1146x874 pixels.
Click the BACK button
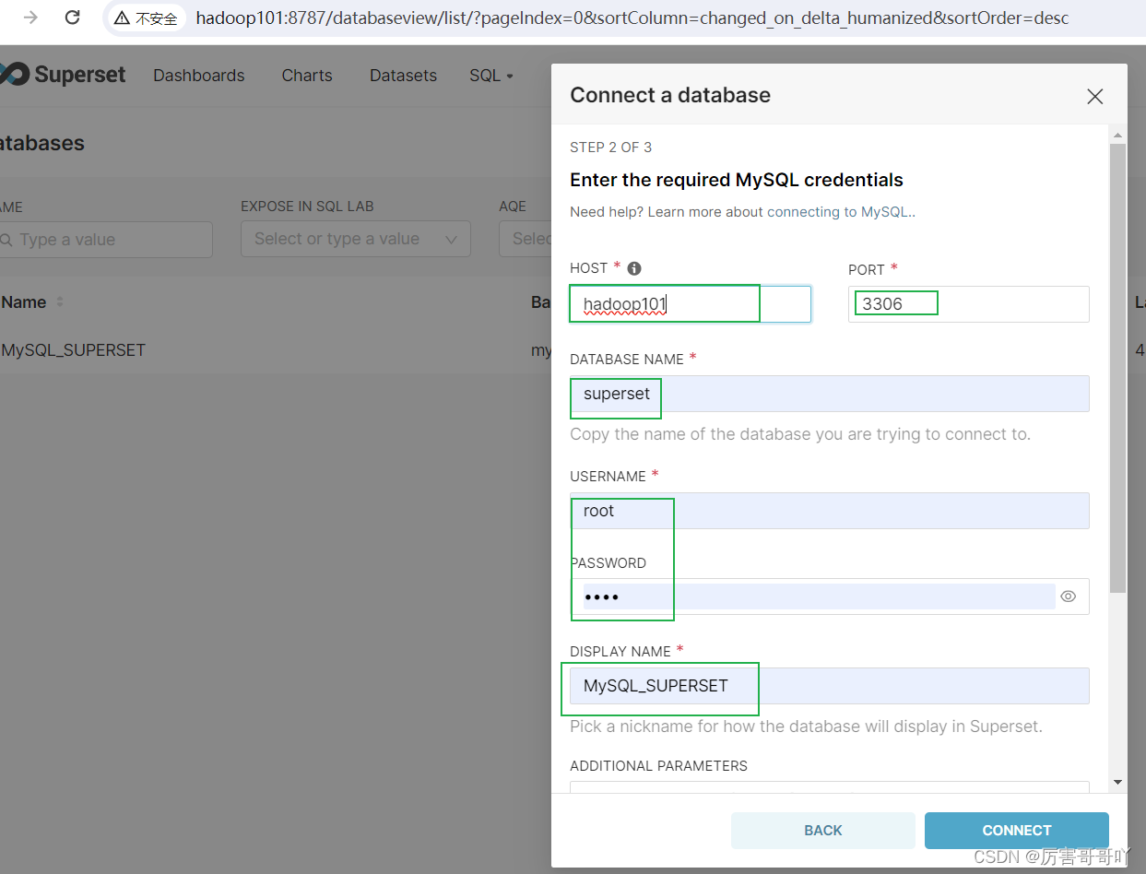click(x=823, y=831)
